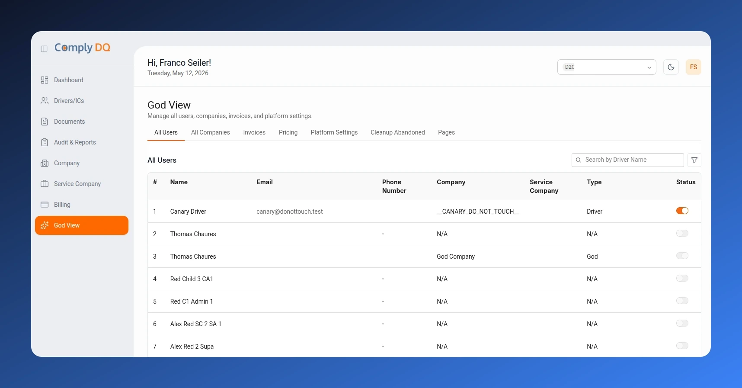Image resolution: width=742 pixels, height=388 pixels.
Task: Open the D2C company dropdown
Action: point(607,67)
